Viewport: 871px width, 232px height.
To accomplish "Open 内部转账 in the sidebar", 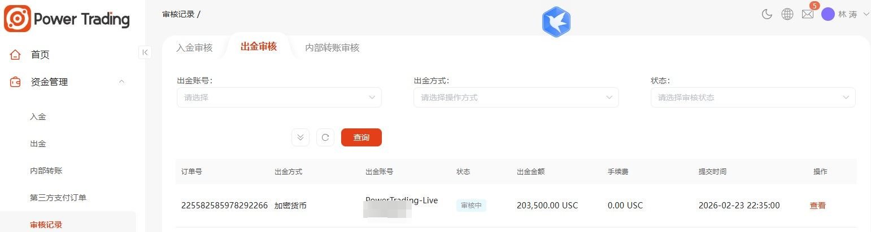I will (x=46, y=171).
